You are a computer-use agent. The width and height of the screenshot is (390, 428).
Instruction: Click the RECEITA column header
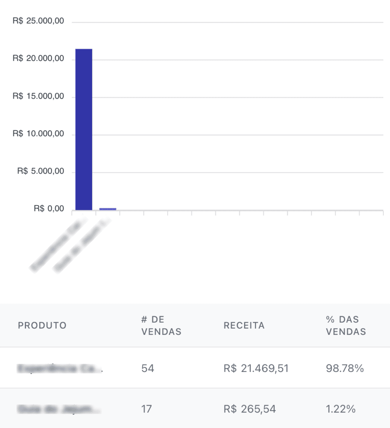pos(244,326)
